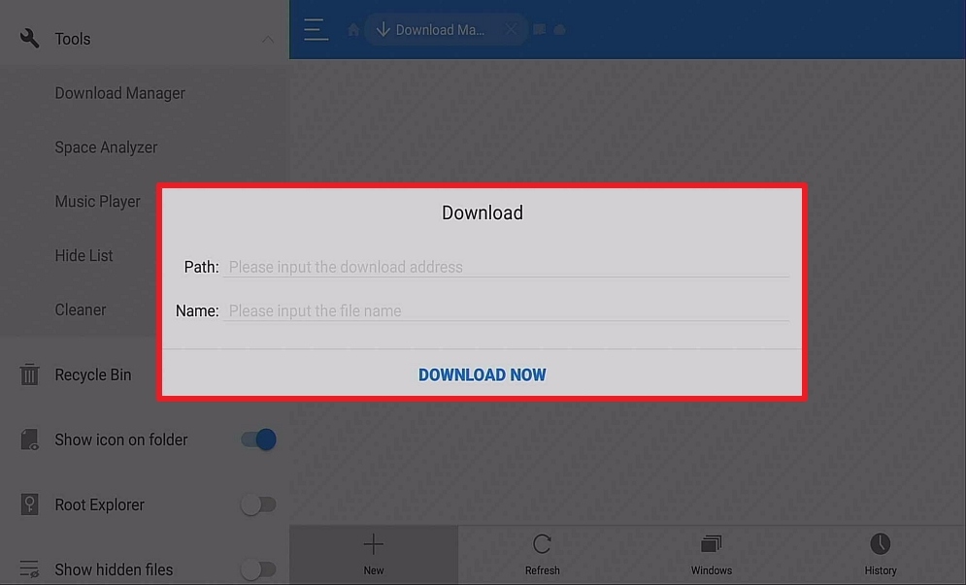Go to home via the house icon
This screenshot has height=585, width=966.
point(353,29)
